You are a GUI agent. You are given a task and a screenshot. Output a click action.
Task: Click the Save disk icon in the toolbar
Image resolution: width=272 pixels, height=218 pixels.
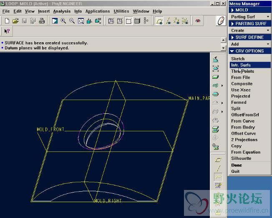[24, 21]
